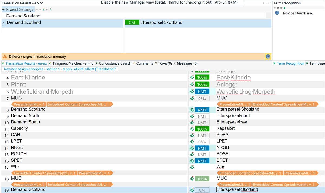Click the pencil edit icon on segment 8
The width and height of the screenshot is (325, 193).
tap(192, 110)
